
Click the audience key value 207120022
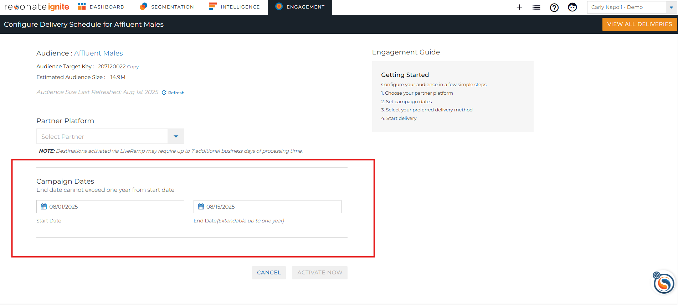112,67
